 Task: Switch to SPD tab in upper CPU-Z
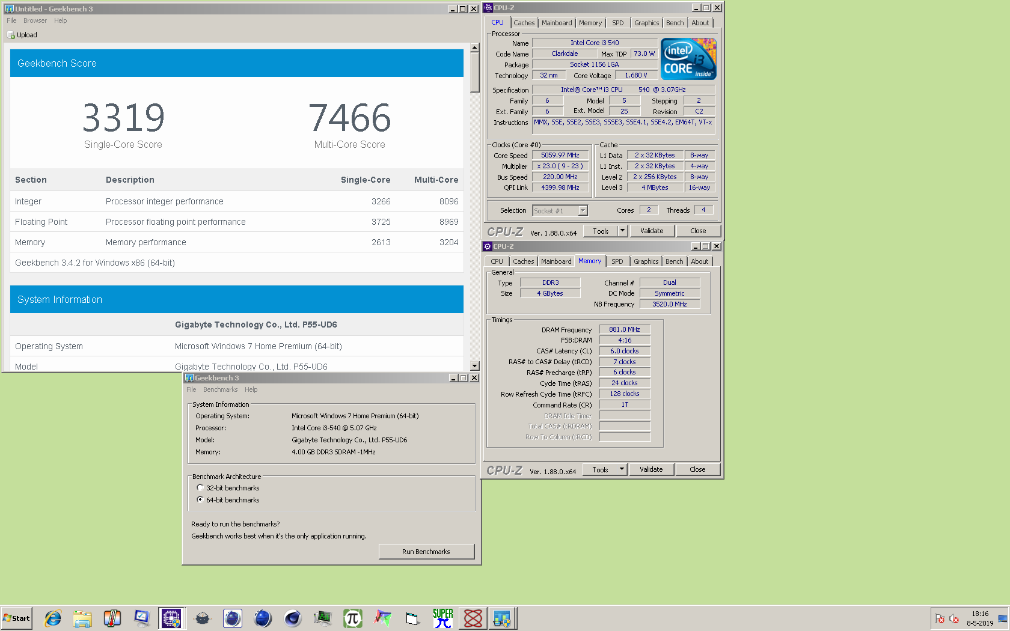[x=617, y=23]
